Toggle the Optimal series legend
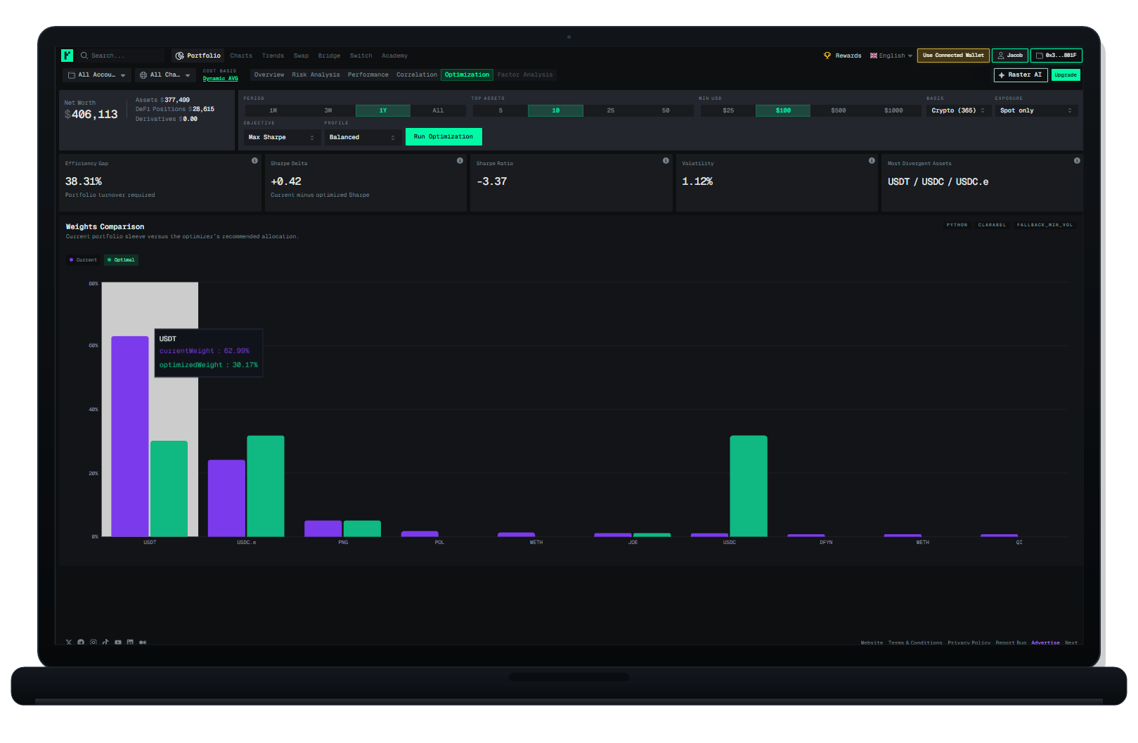 click(121, 260)
